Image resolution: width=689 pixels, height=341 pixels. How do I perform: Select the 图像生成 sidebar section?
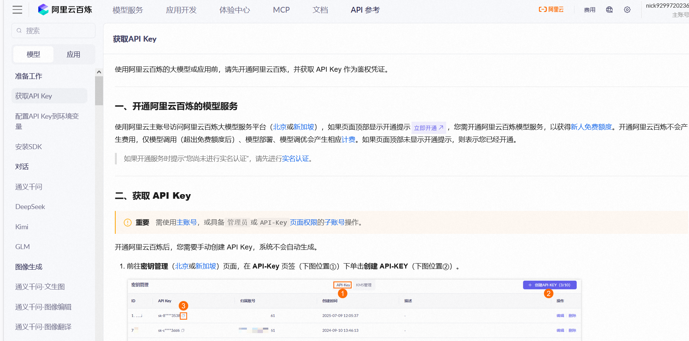(x=29, y=267)
